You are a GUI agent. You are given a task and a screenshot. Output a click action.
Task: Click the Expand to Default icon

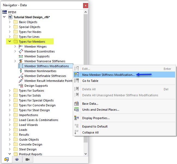pyautogui.click(x=77, y=126)
